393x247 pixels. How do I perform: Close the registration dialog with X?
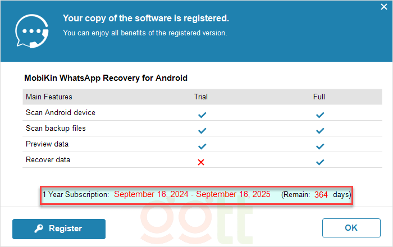(383, 7)
